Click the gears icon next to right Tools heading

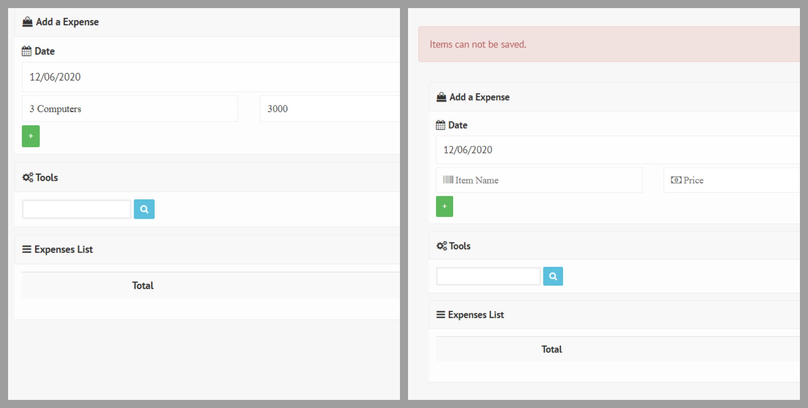(441, 246)
